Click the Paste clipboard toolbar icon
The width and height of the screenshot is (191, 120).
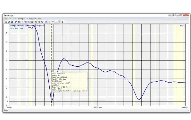(x=29, y=22)
